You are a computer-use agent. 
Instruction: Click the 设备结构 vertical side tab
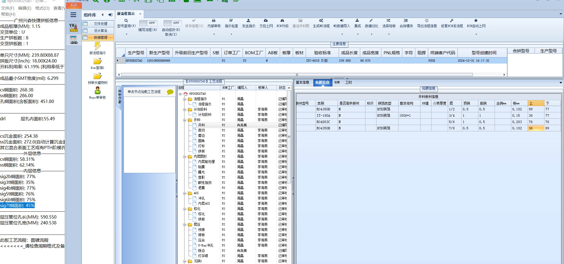pyautogui.click(x=120, y=96)
